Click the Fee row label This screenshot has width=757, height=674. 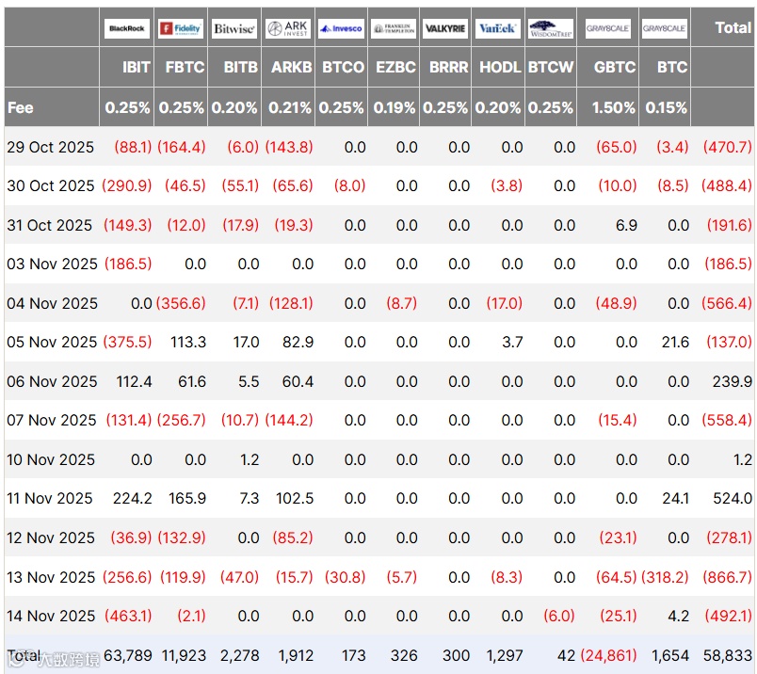click(21, 107)
